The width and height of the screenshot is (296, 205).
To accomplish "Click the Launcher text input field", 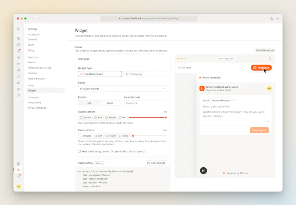I will [145, 103].
